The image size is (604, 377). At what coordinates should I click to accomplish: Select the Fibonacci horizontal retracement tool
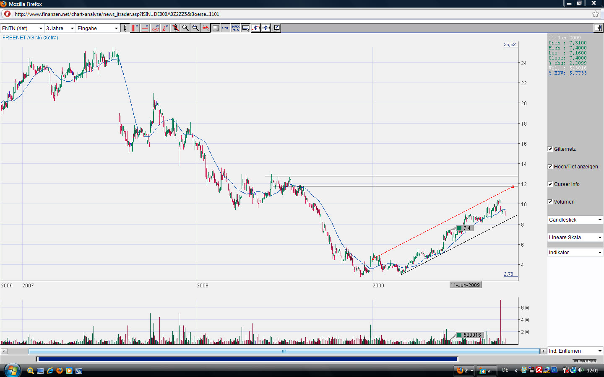145,28
